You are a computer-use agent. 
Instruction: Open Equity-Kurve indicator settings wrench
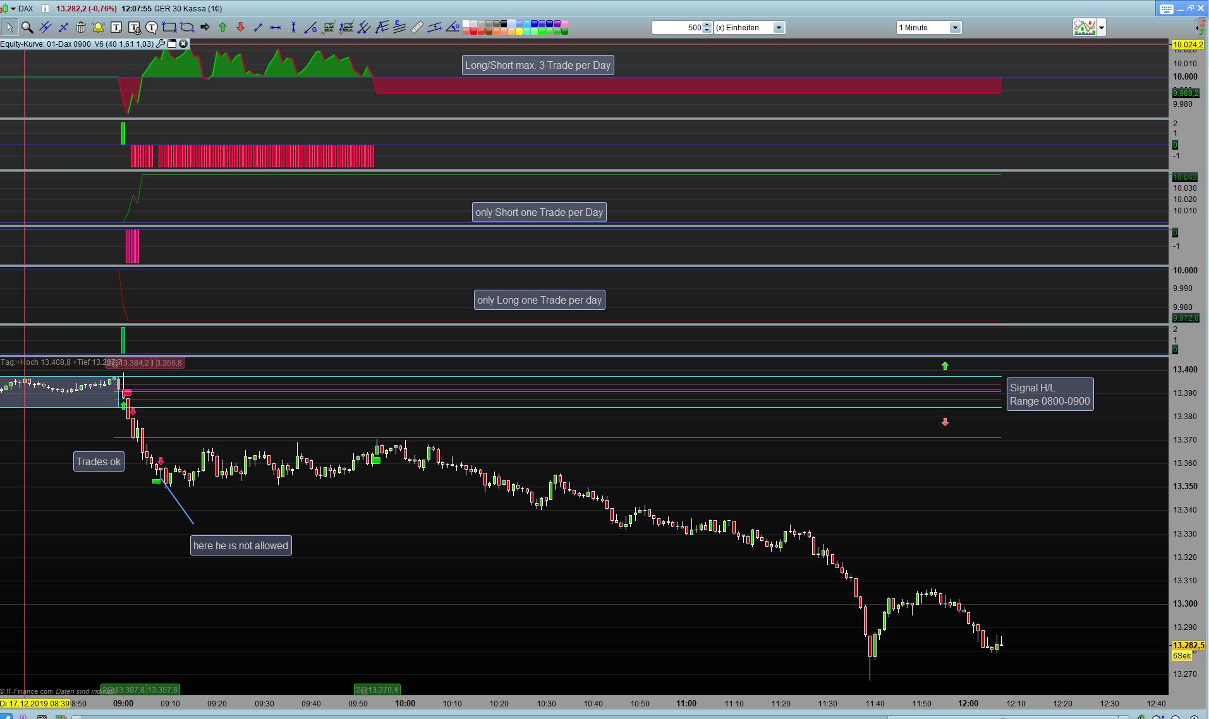click(x=161, y=44)
